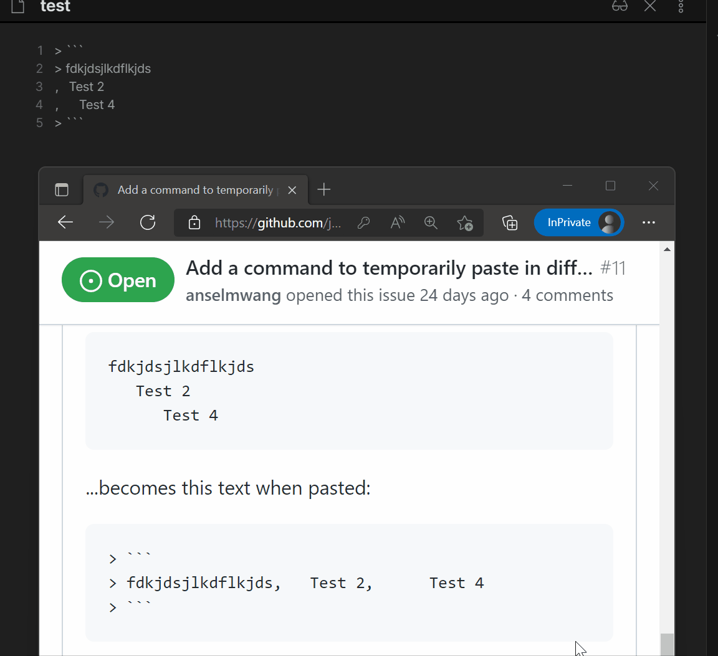Open anselmwang's profile link

tap(233, 295)
